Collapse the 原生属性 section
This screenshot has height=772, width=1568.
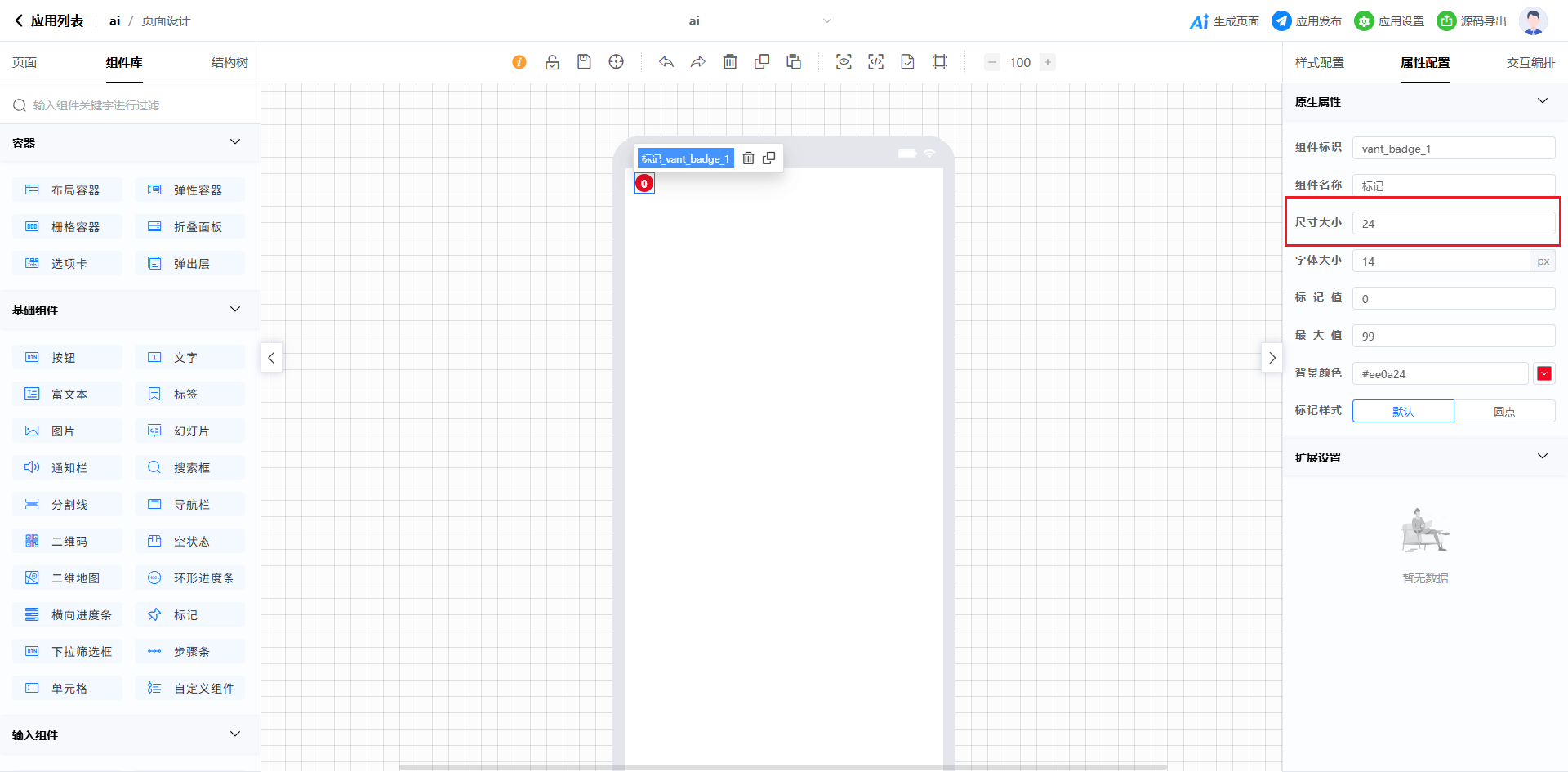click(1542, 101)
